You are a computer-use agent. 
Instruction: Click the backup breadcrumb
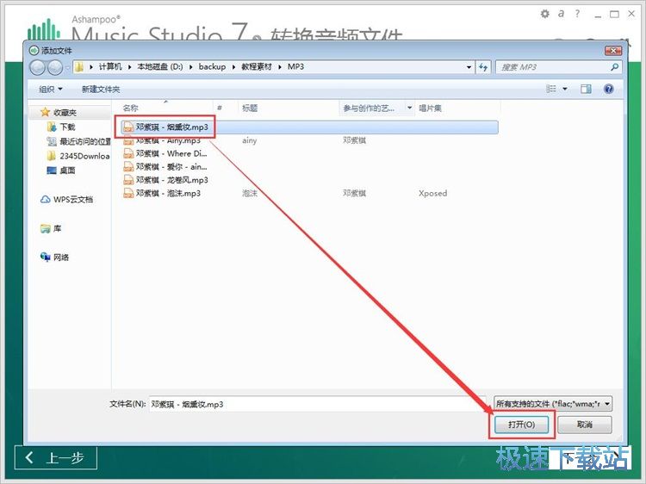pos(212,66)
